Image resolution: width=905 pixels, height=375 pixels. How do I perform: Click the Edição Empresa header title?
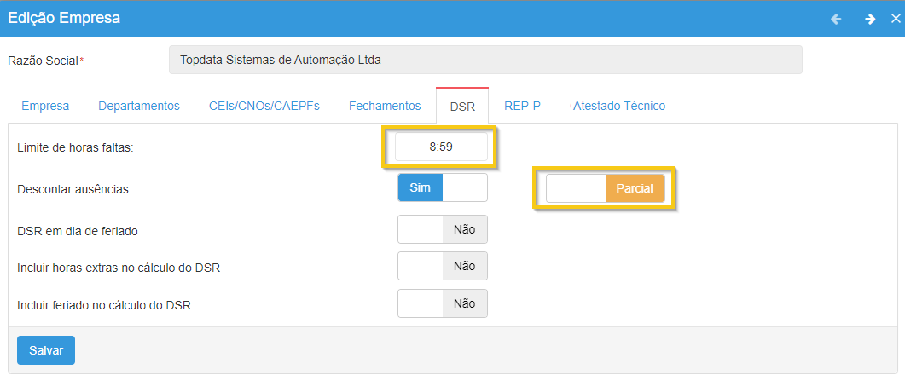click(64, 18)
